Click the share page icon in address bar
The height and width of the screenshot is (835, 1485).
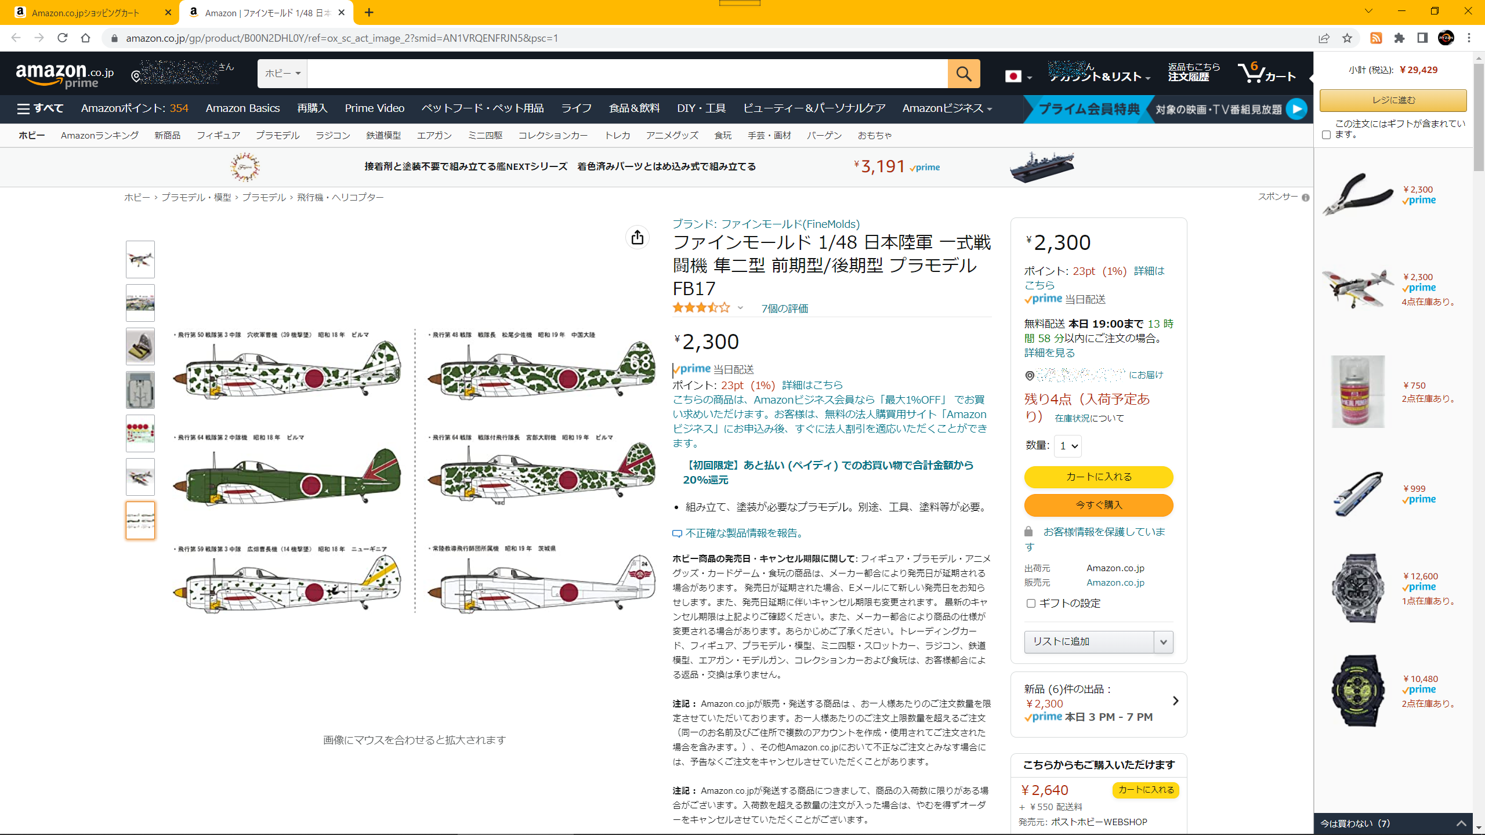(1324, 38)
